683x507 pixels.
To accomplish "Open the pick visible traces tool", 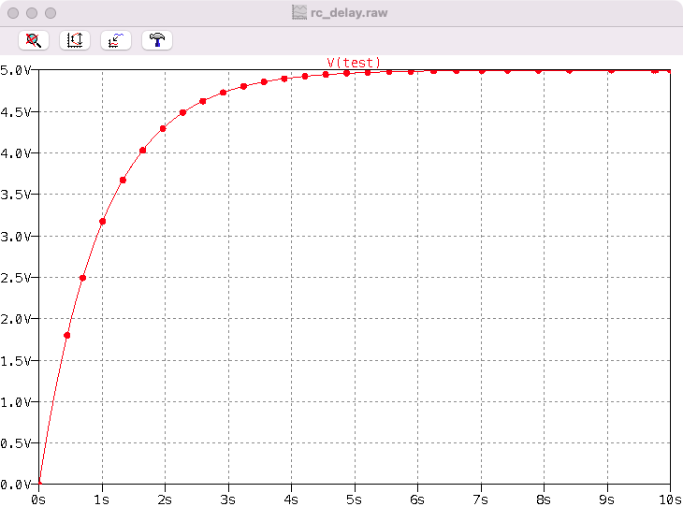I will [x=115, y=40].
